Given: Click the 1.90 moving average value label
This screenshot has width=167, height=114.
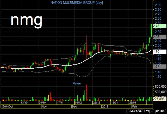Looking at the screenshot, I should pyautogui.click(x=160, y=52).
